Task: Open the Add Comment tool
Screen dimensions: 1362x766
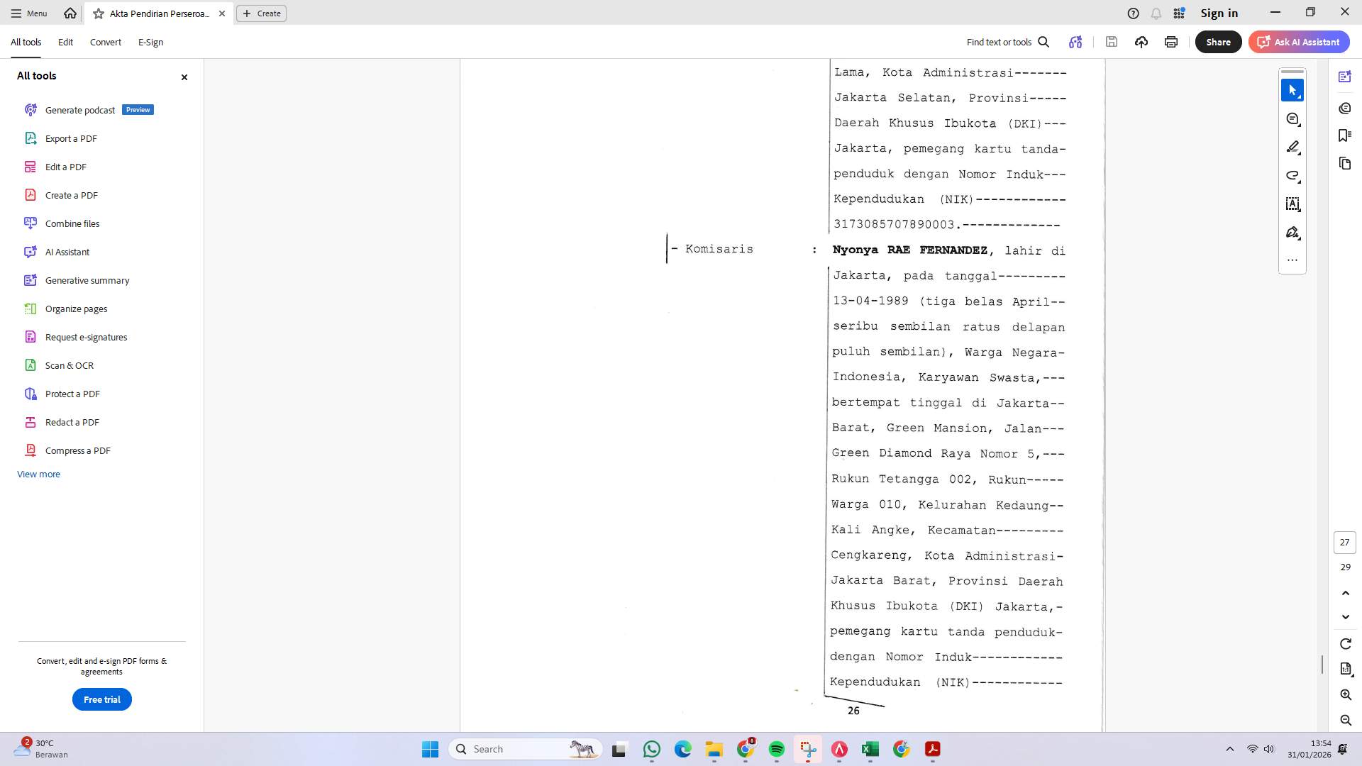Action: (1292, 118)
